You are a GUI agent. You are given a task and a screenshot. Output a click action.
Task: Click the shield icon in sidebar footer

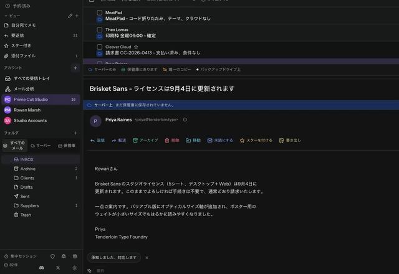point(52,256)
